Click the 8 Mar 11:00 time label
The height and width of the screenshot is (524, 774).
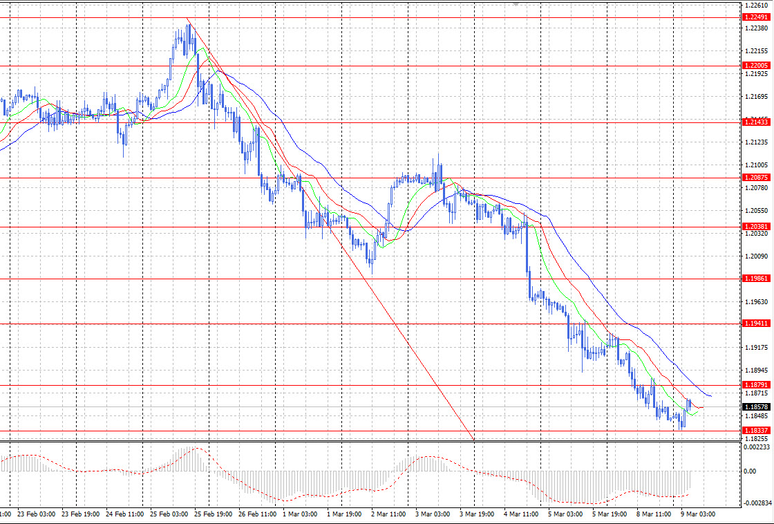point(654,514)
